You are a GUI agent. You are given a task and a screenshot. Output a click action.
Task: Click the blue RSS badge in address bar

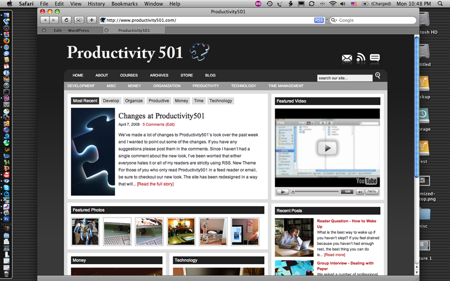tap(319, 20)
